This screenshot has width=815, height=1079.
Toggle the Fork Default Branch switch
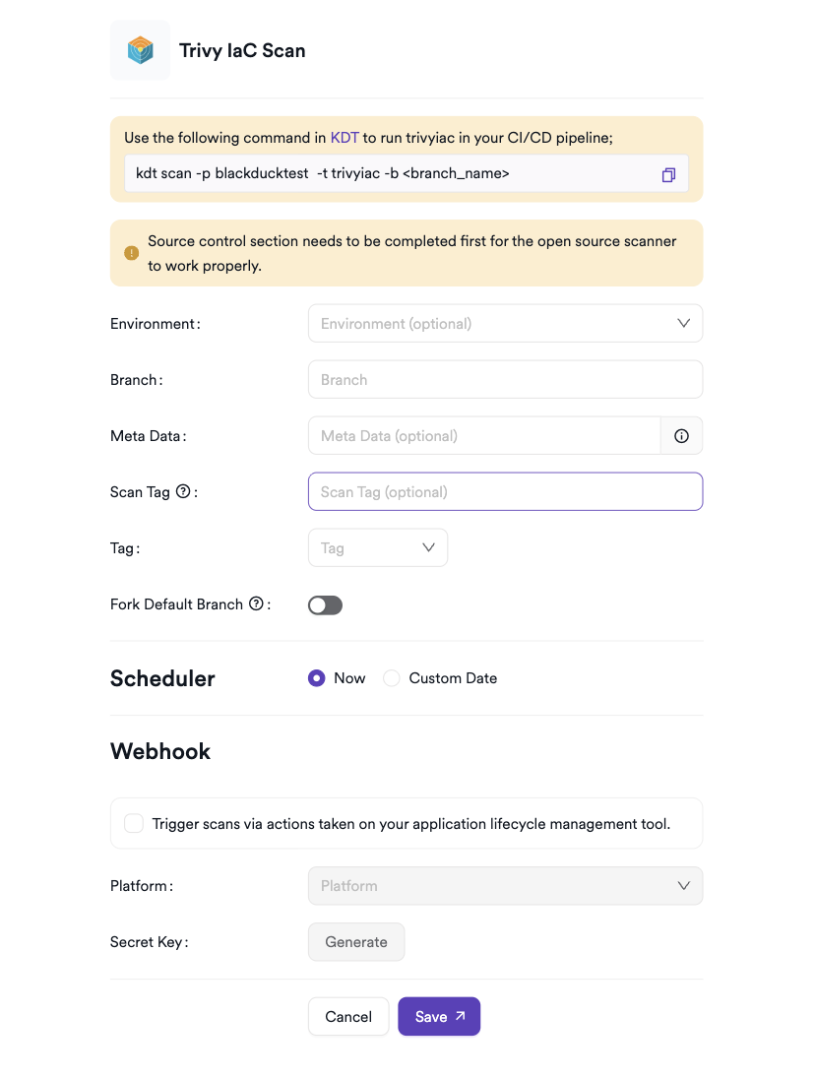click(325, 605)
